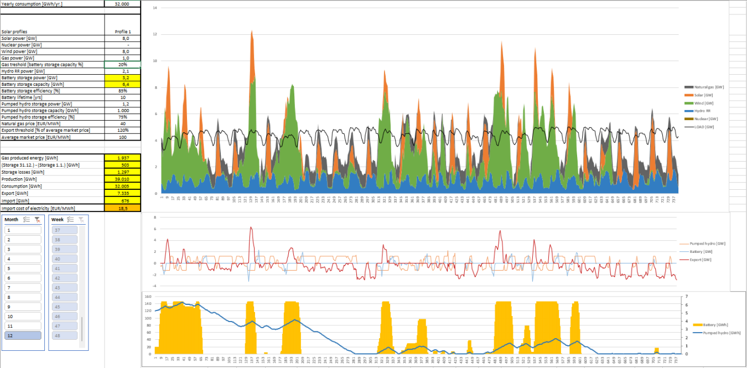Image resolution: width=747 pixels, height=368 pixels.
Task: Select the Battery storage power yellow cell
Action: (122, 78)
